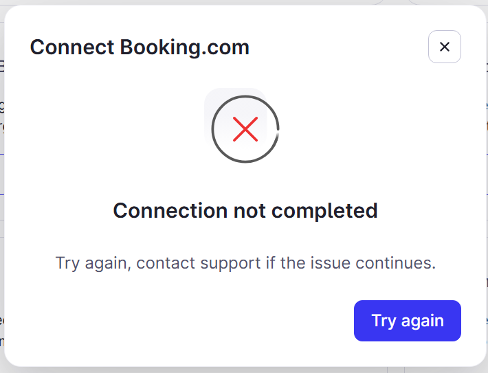Select the Connection not completed heading
This screenshot has height=373, width=488.
coord(245,211)
